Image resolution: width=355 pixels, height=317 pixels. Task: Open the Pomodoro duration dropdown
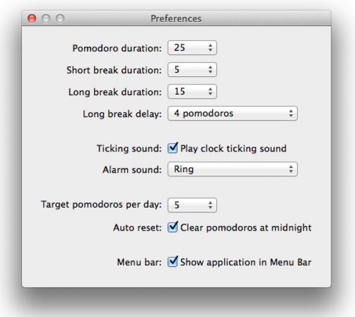click(192, 48)
